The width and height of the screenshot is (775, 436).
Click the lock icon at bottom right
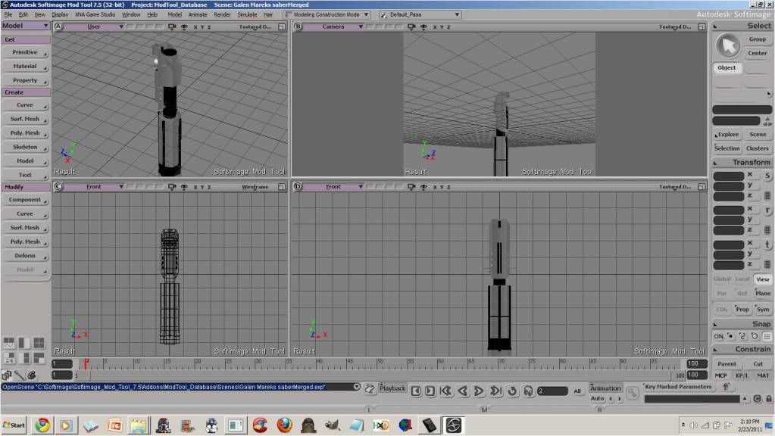pos(769,398)
